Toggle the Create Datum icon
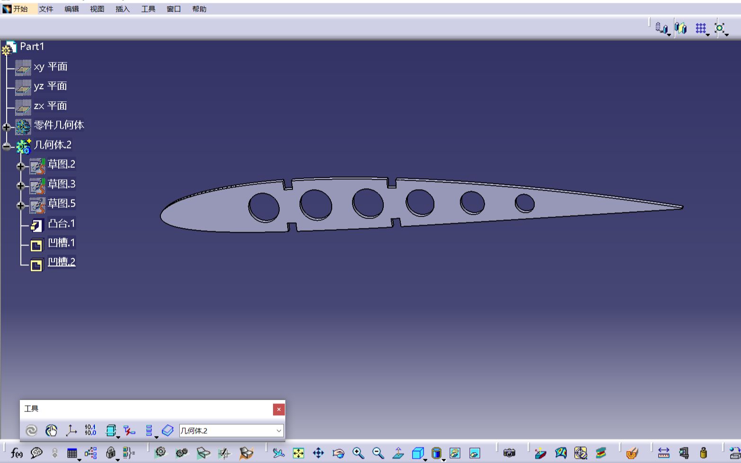The width and height of the screenshot is (741, 463). [129, 430]
